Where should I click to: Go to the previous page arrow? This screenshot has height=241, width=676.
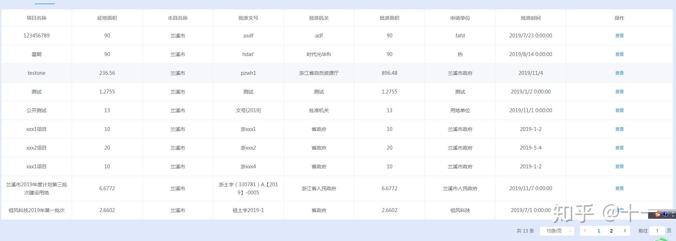pyautogui.click(x=585, y=231)
